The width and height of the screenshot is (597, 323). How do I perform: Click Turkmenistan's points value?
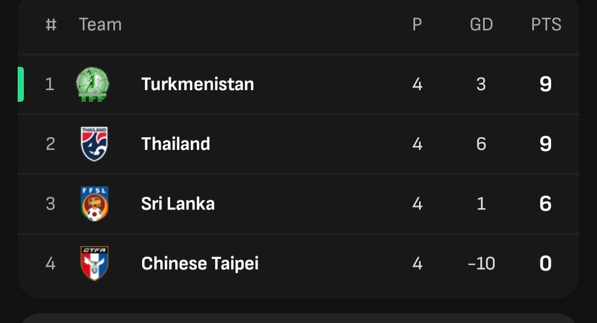[x=546, y=84]
